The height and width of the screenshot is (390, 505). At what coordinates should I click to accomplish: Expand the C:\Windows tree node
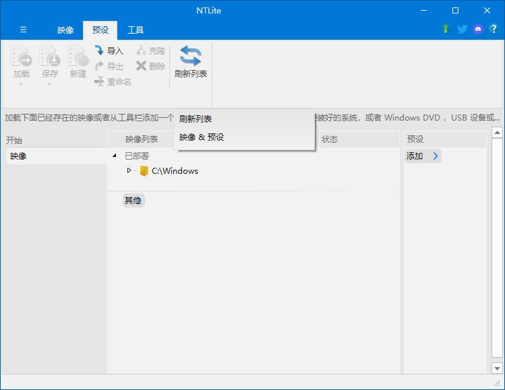(129, 170)
